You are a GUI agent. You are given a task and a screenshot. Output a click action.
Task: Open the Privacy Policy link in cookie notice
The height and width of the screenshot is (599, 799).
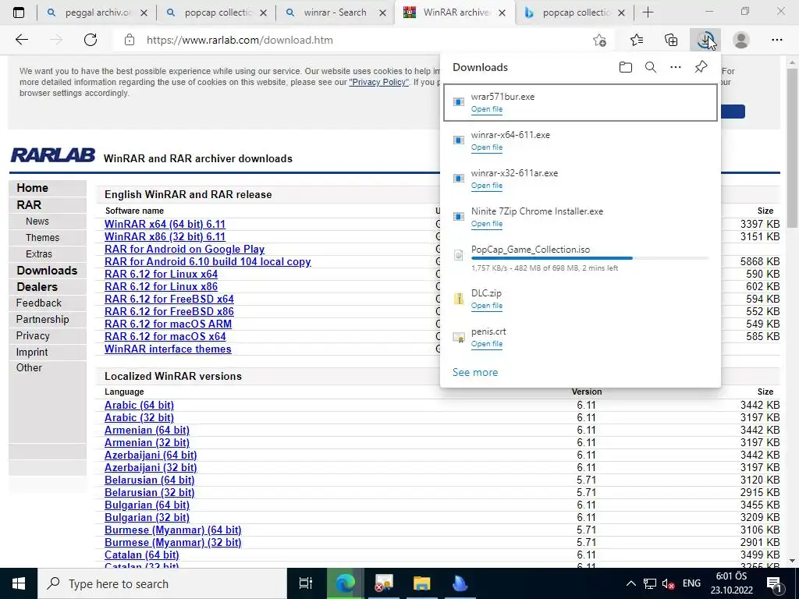tap(378, 82)
